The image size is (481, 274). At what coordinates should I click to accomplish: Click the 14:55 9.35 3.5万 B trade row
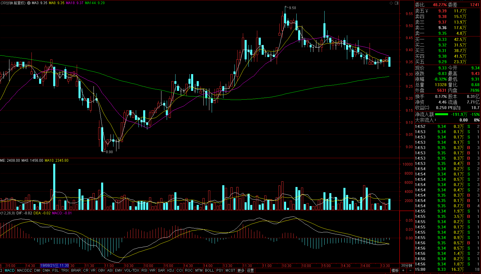point(447,216)
